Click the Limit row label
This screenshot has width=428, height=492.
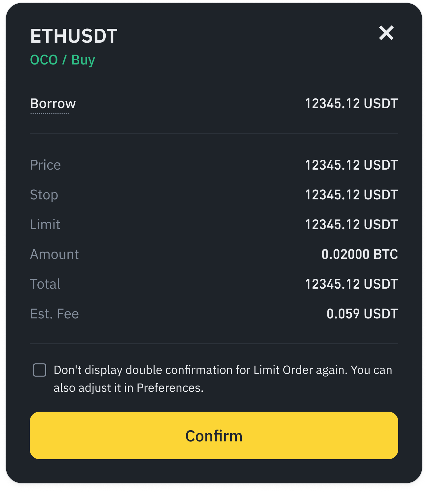click(x=45, y=225)
